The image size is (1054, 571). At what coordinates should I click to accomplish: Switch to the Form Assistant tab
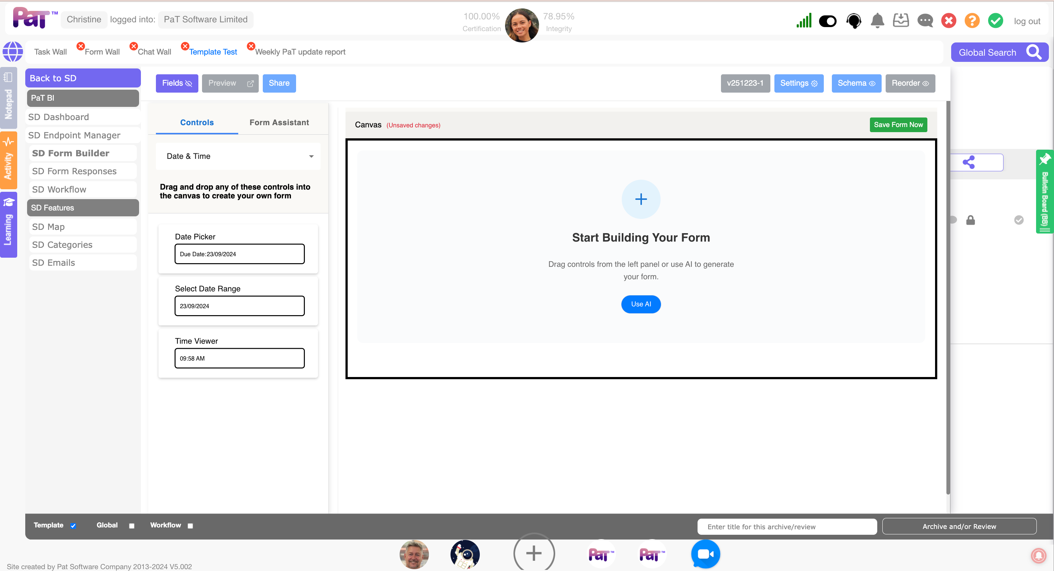click(x=279, y=122)
